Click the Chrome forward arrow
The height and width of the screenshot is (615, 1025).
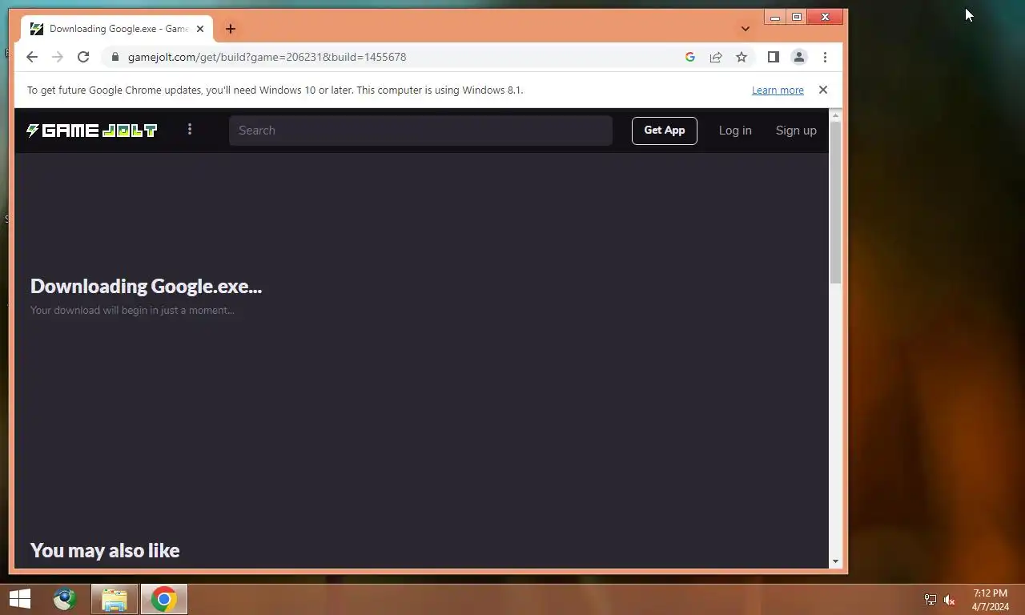tap(58, 57)
